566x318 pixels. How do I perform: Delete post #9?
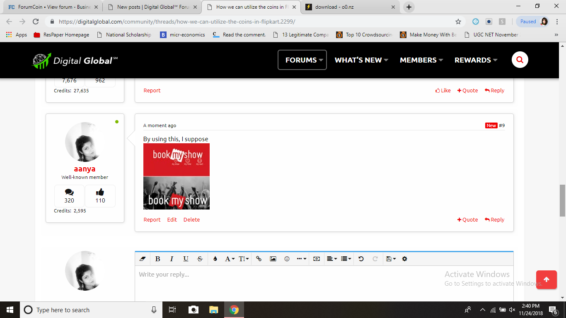tap(191, 219)
